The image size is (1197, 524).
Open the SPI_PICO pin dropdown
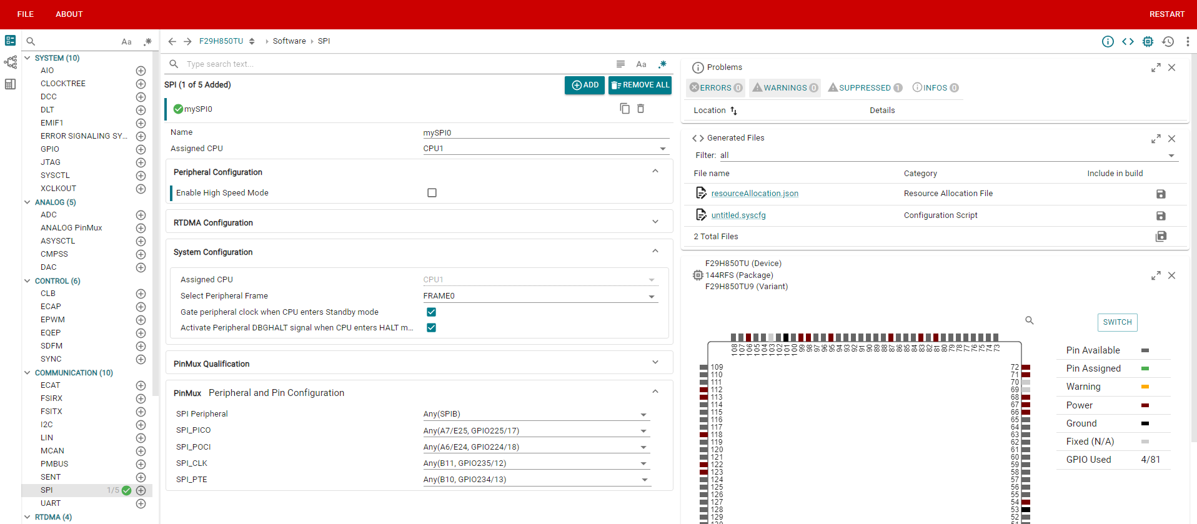537,431
